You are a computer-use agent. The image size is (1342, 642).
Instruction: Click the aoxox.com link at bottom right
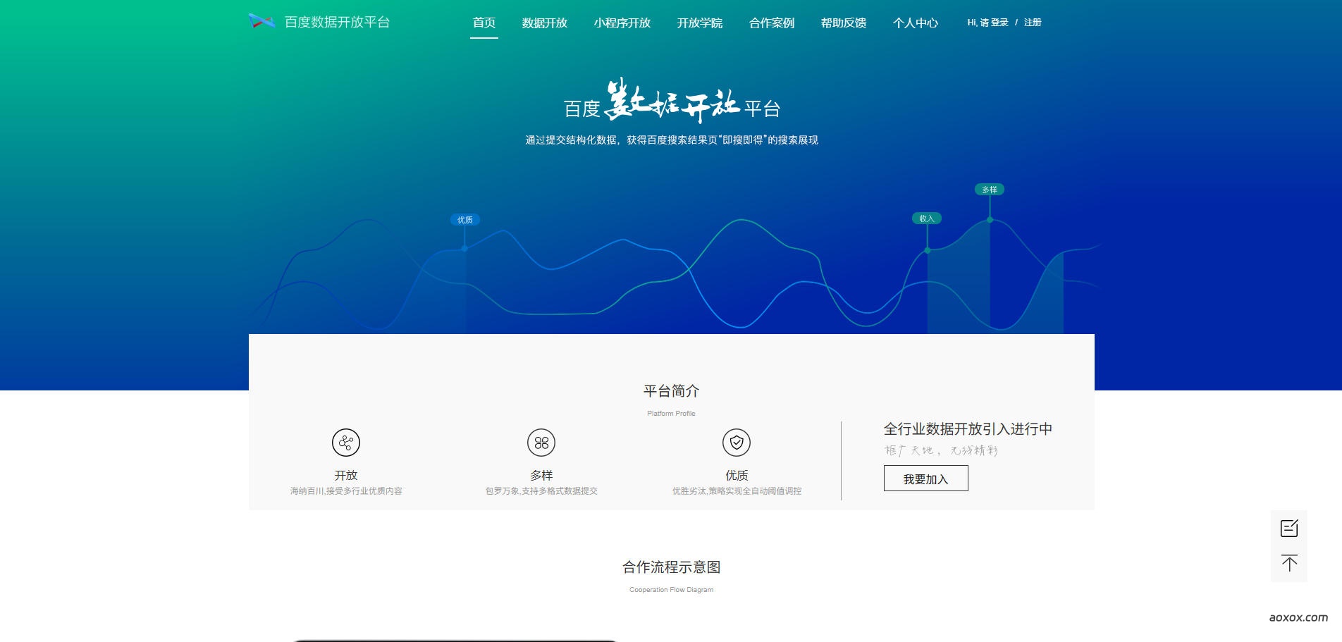coord(1307,617)
